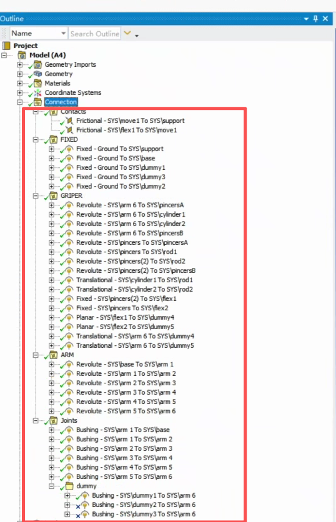Open the Outline panel options arrow
336x522 pixels.
[x=306, y=19]
